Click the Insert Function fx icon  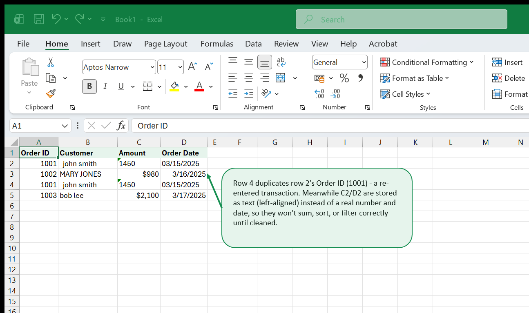(121, 126)
